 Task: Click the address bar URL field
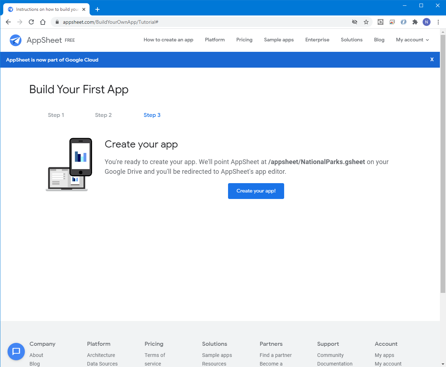tap(201, 22)
